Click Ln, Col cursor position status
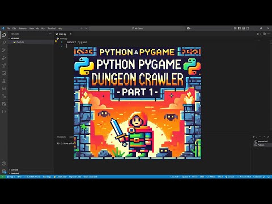 (175, 177)
